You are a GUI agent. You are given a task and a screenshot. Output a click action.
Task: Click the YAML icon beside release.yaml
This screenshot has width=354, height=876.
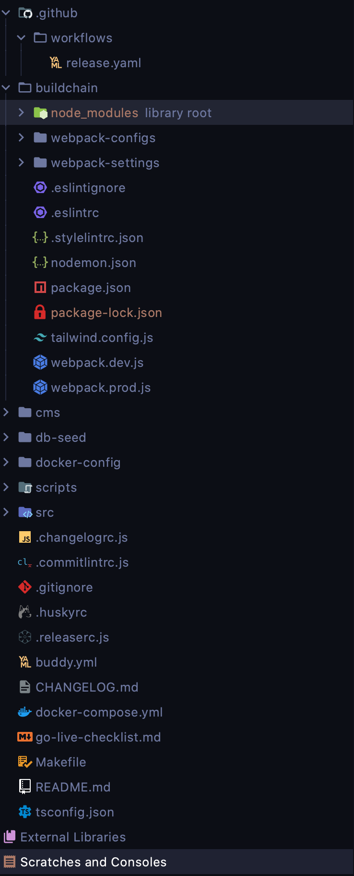[55, 62]
